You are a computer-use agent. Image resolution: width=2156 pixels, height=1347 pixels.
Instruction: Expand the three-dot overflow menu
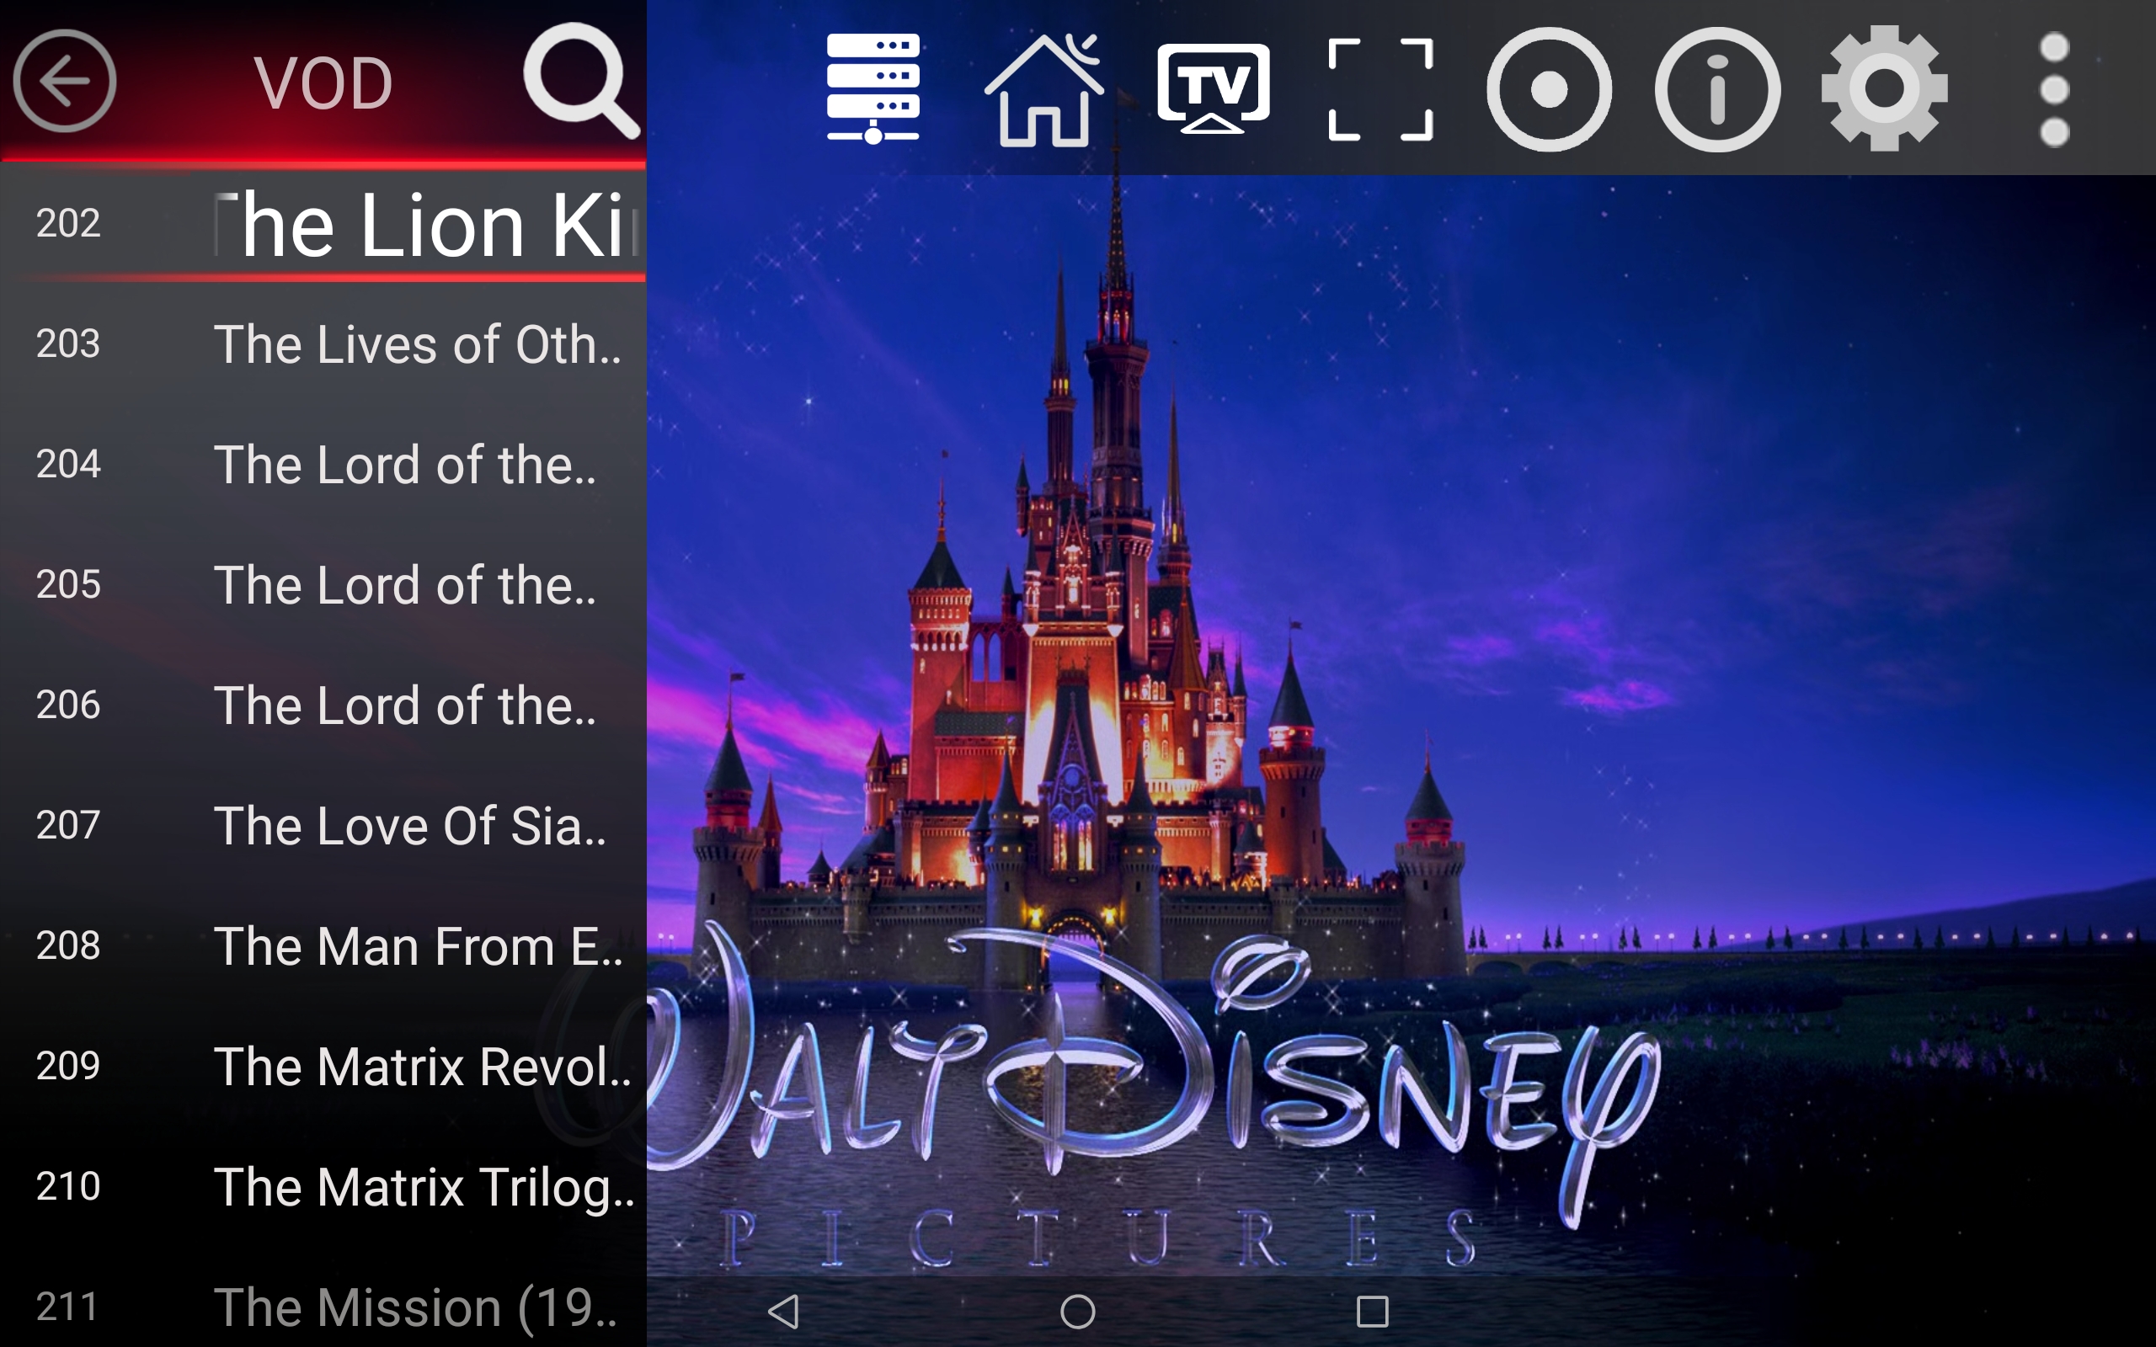(2054, 89)
